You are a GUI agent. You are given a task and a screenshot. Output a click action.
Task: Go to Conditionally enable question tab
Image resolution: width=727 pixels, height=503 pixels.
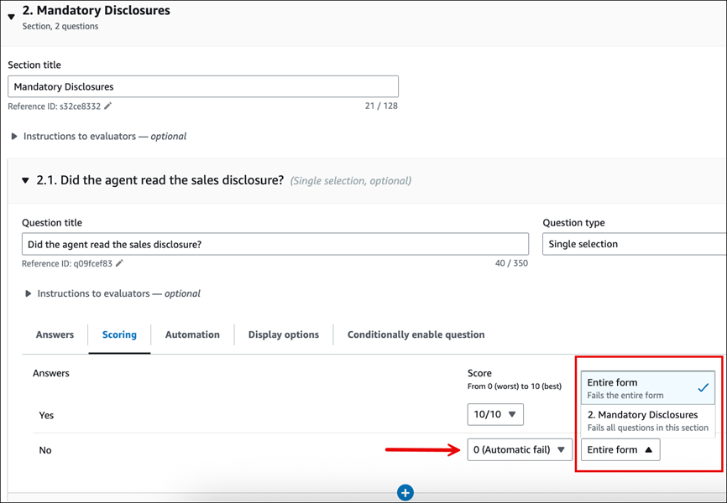click(416, 334)
